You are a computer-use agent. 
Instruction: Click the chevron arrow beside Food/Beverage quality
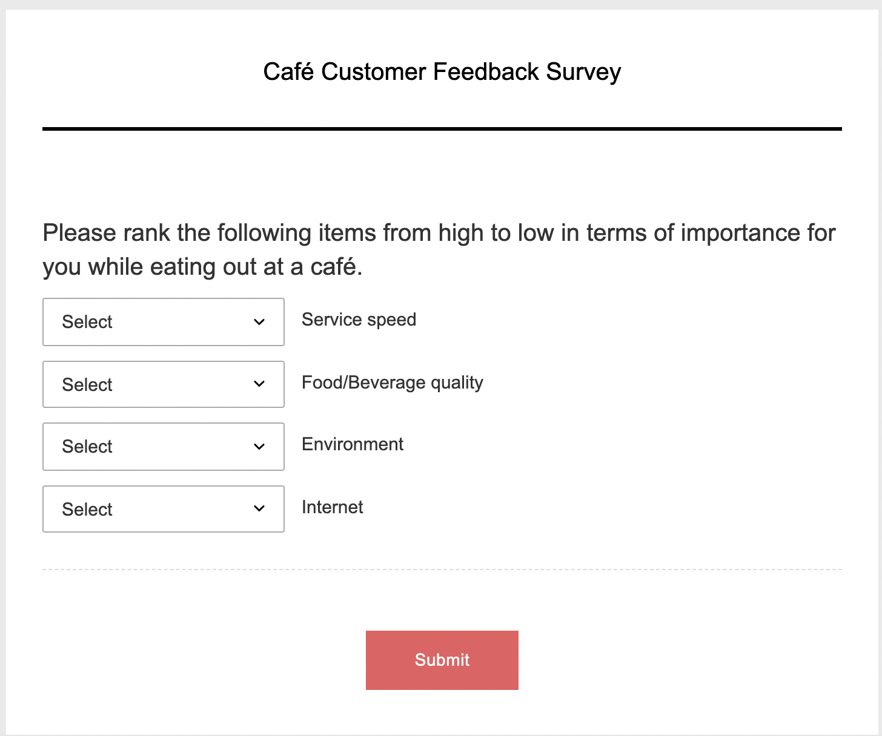point(259,384)
